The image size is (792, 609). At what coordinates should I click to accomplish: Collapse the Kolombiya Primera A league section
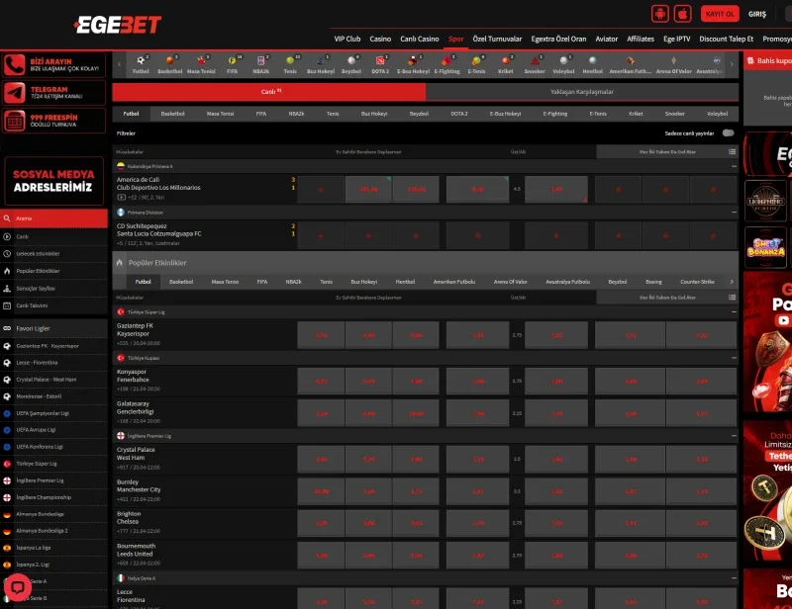tap(734, 166)
